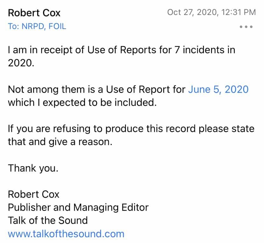The width and height of the screenshot is (264, 243).
Task: Open the June 5, 2020 date link
Action: coord(218,89)
